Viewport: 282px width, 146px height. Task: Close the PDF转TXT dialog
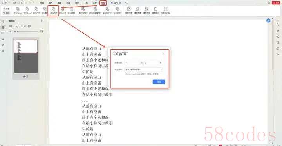click(163, 54)
